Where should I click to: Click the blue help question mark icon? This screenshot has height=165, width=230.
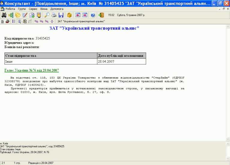coord(93,15)
